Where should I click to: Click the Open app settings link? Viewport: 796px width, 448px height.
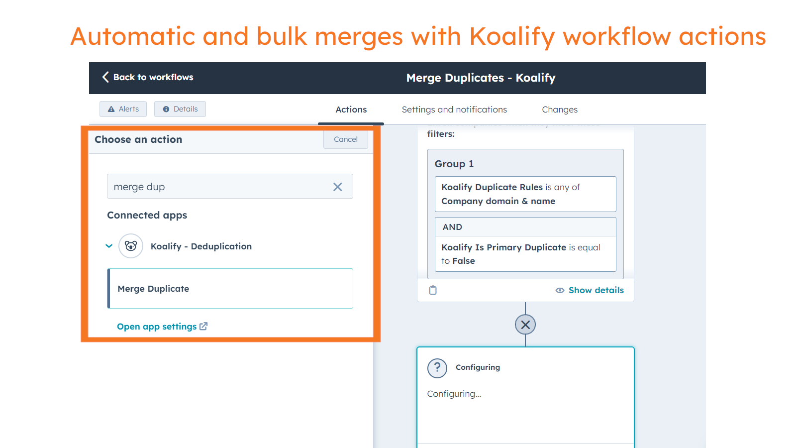click(x=157, y=327)
